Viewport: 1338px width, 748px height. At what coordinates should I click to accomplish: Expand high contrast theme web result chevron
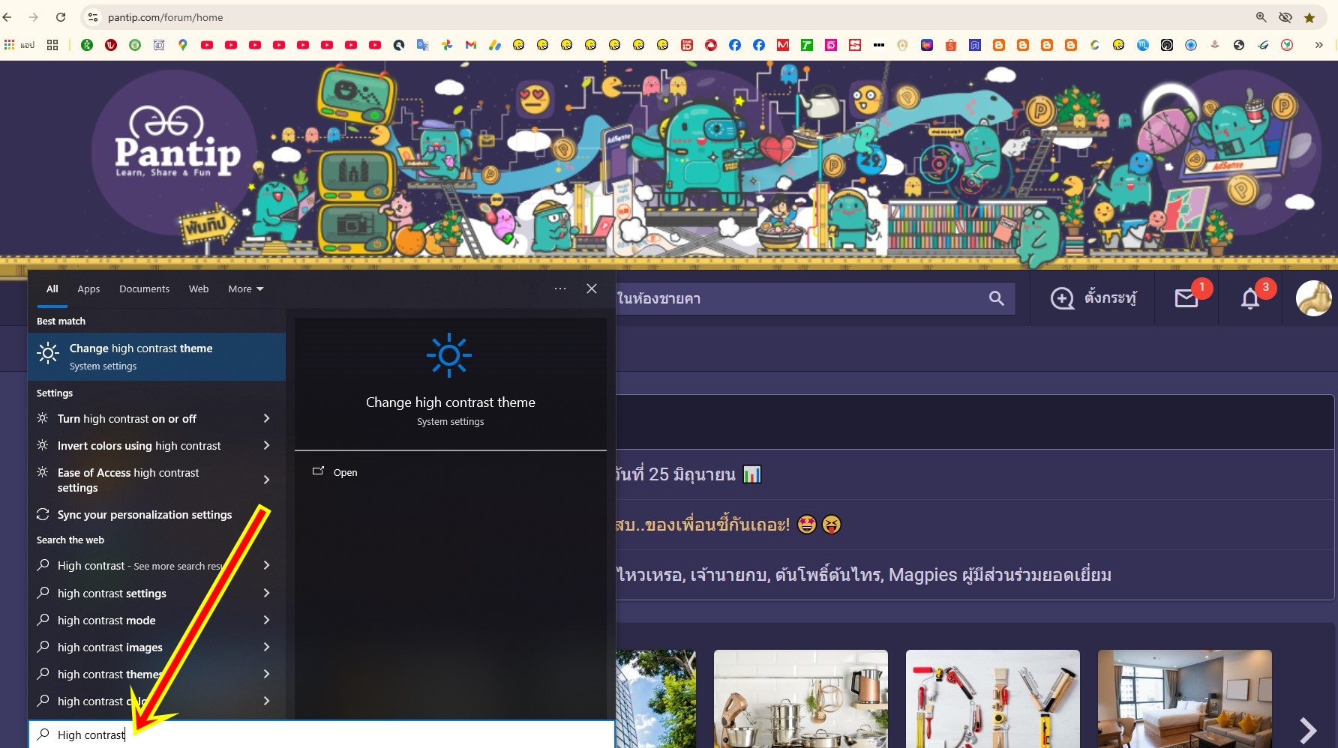pyautogui.click(x=266, y=674)
